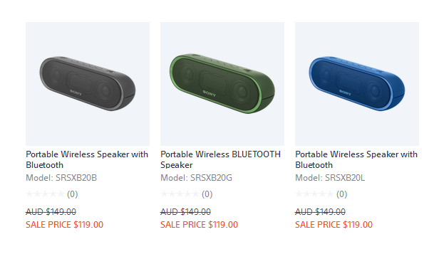
Task: Open review count (0) for SRSXB20B
Action: [73, 194]
